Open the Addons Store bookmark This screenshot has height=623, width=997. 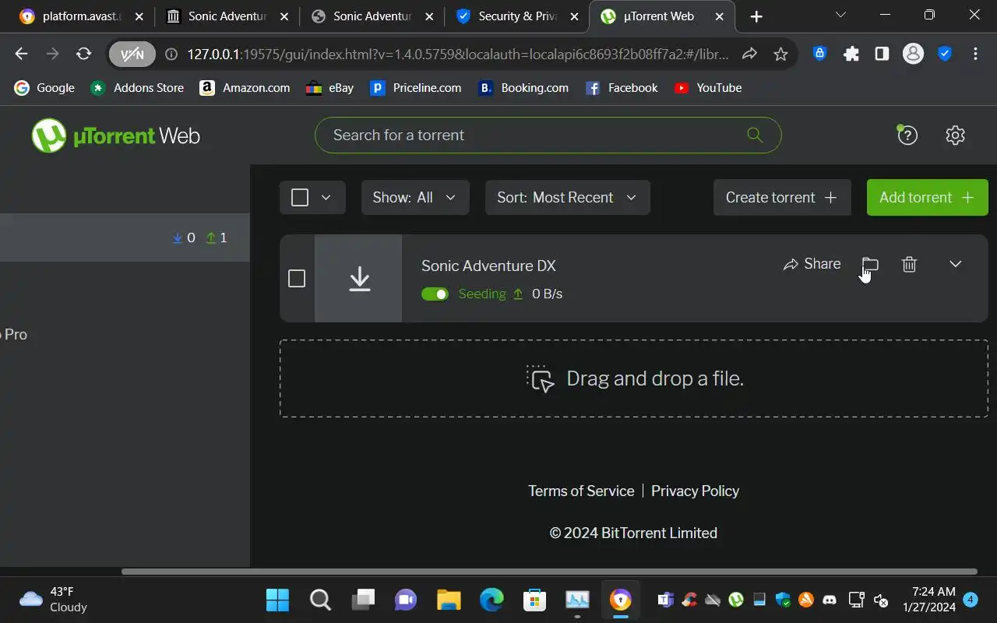pyautogui.click(x=137, y=88)
